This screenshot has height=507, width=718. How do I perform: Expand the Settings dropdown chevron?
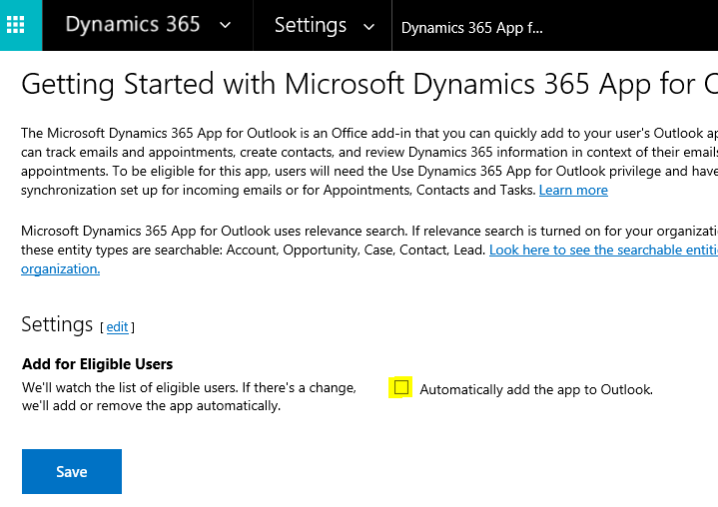click(368, 27)
